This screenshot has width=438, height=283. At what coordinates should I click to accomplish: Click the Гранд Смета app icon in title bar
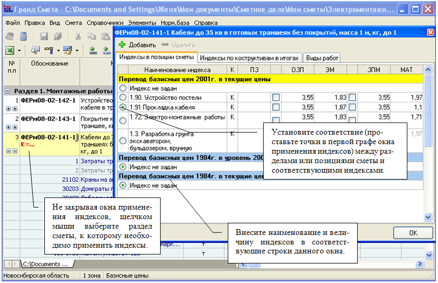coord(8,9)
